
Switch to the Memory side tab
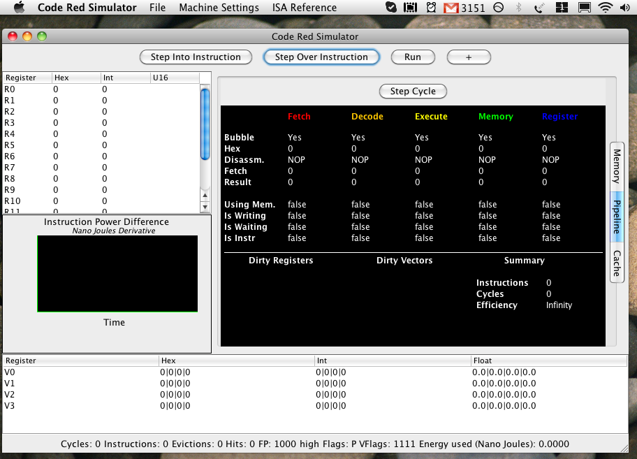click(x=616, y=166)
